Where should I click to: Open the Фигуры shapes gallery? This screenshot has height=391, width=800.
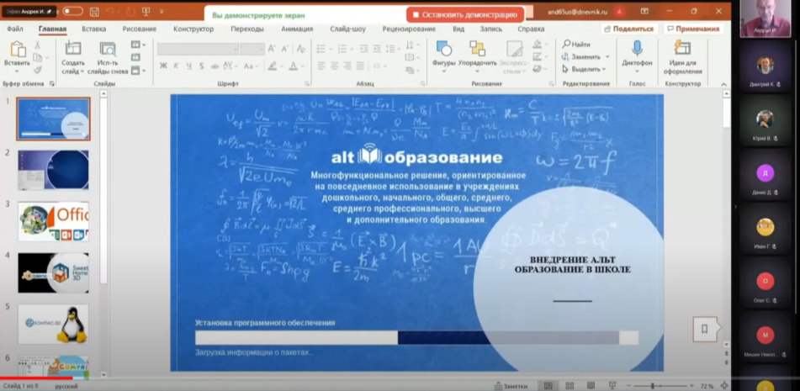(443, 56)
